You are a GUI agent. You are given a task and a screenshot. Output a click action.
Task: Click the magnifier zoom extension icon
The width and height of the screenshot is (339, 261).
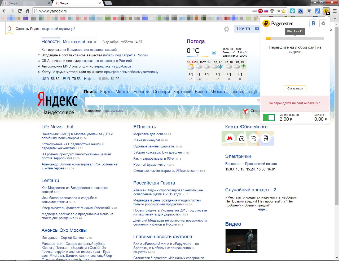tap(301, 11)
